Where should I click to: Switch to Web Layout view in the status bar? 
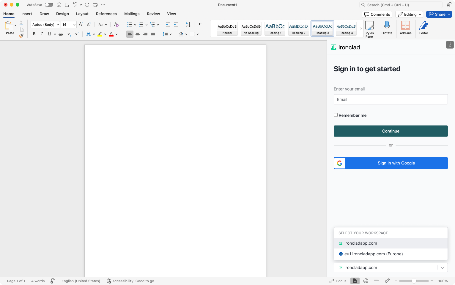coord(366,281)
